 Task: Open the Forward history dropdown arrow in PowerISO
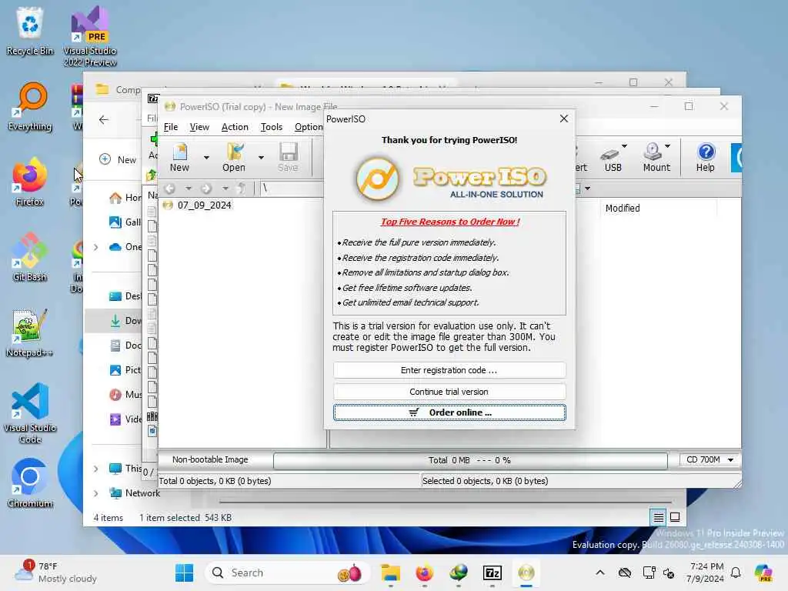pyautogui.click(x=225, y=189)
